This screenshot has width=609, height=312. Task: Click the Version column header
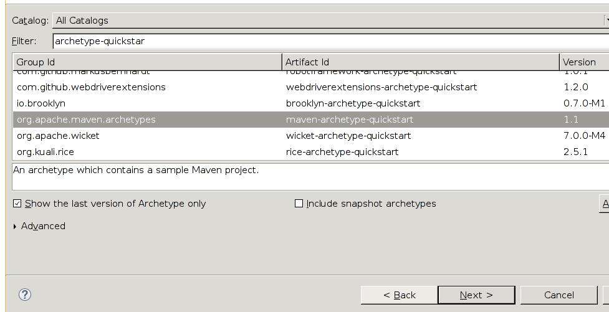(583, 62)
